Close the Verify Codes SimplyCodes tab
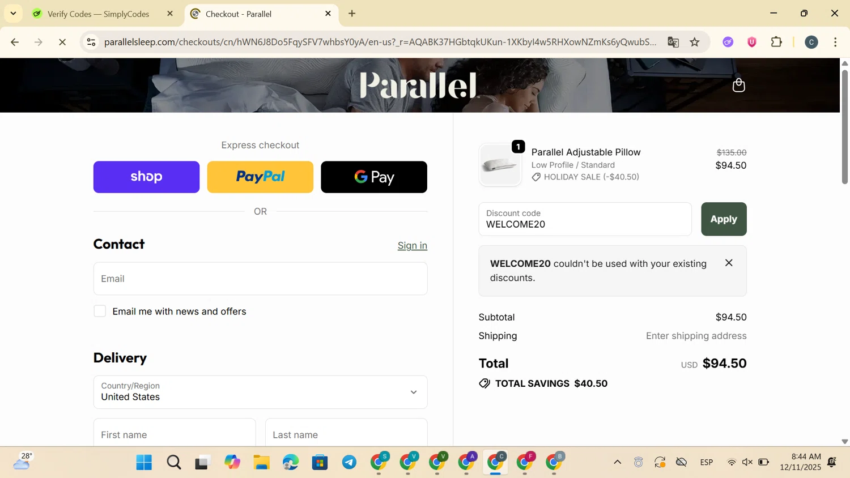 coord(170,14)
